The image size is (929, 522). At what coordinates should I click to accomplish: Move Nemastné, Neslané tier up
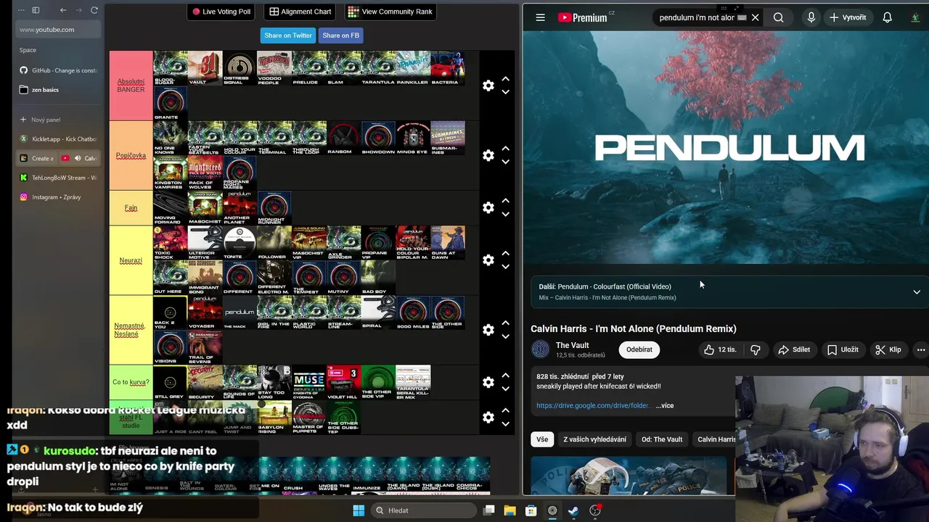[x=505, y=323]
